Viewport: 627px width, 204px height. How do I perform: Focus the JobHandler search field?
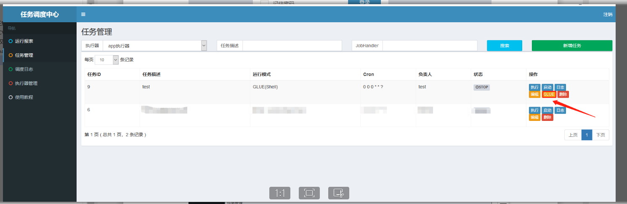tap(430, 45)
